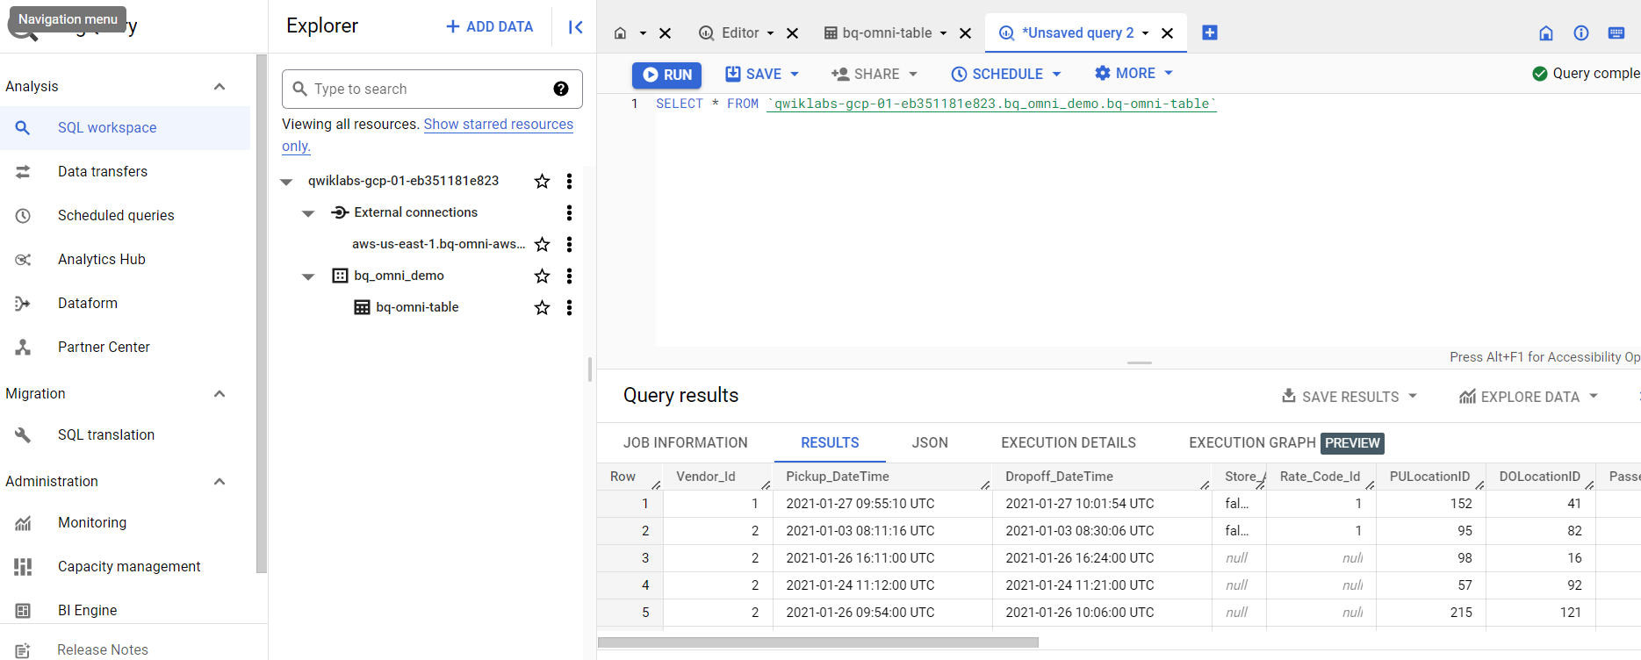1641x660 pixels.
Task: Star the bq_omni_demo dataset
Action: [542, 276]
